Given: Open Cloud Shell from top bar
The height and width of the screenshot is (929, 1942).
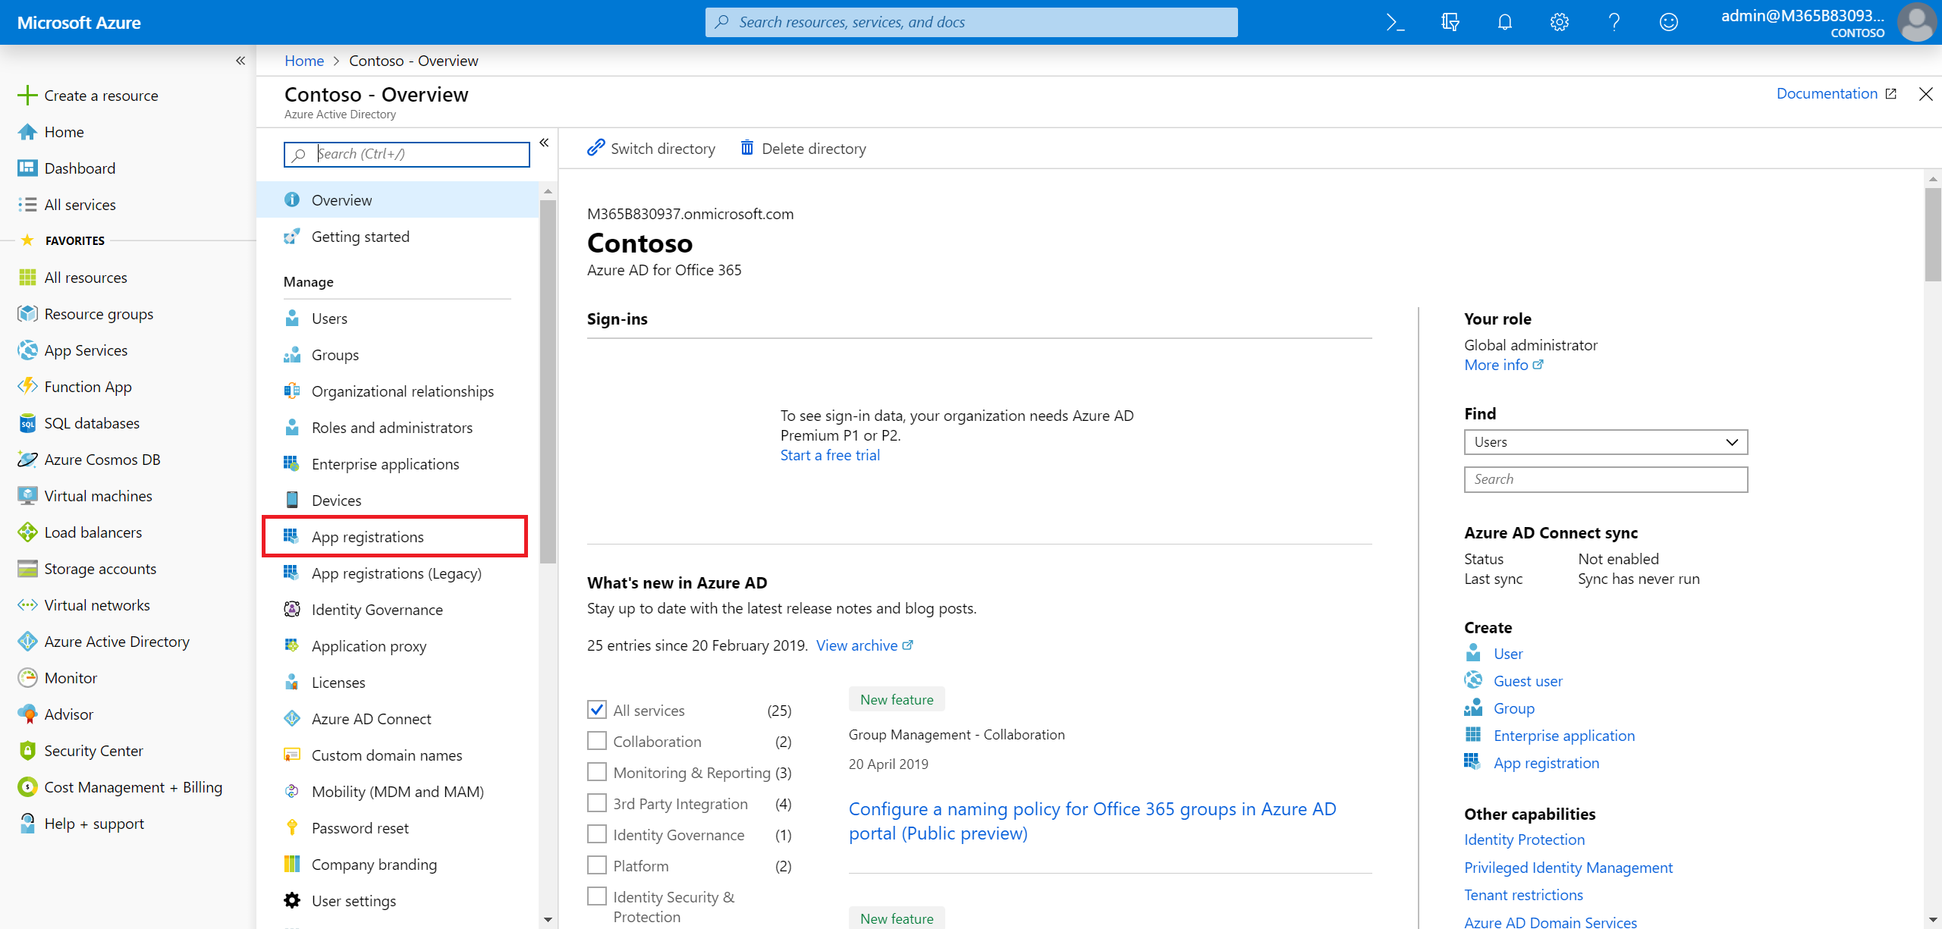Looking at the screenshot, I should [1395, 22].
